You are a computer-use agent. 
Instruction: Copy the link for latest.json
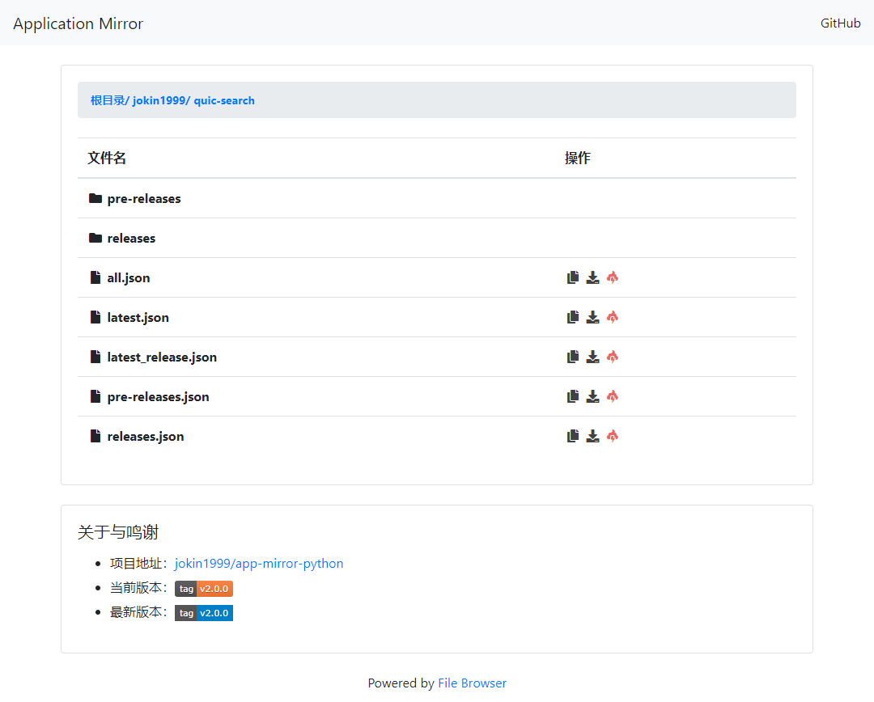[572, 316]
